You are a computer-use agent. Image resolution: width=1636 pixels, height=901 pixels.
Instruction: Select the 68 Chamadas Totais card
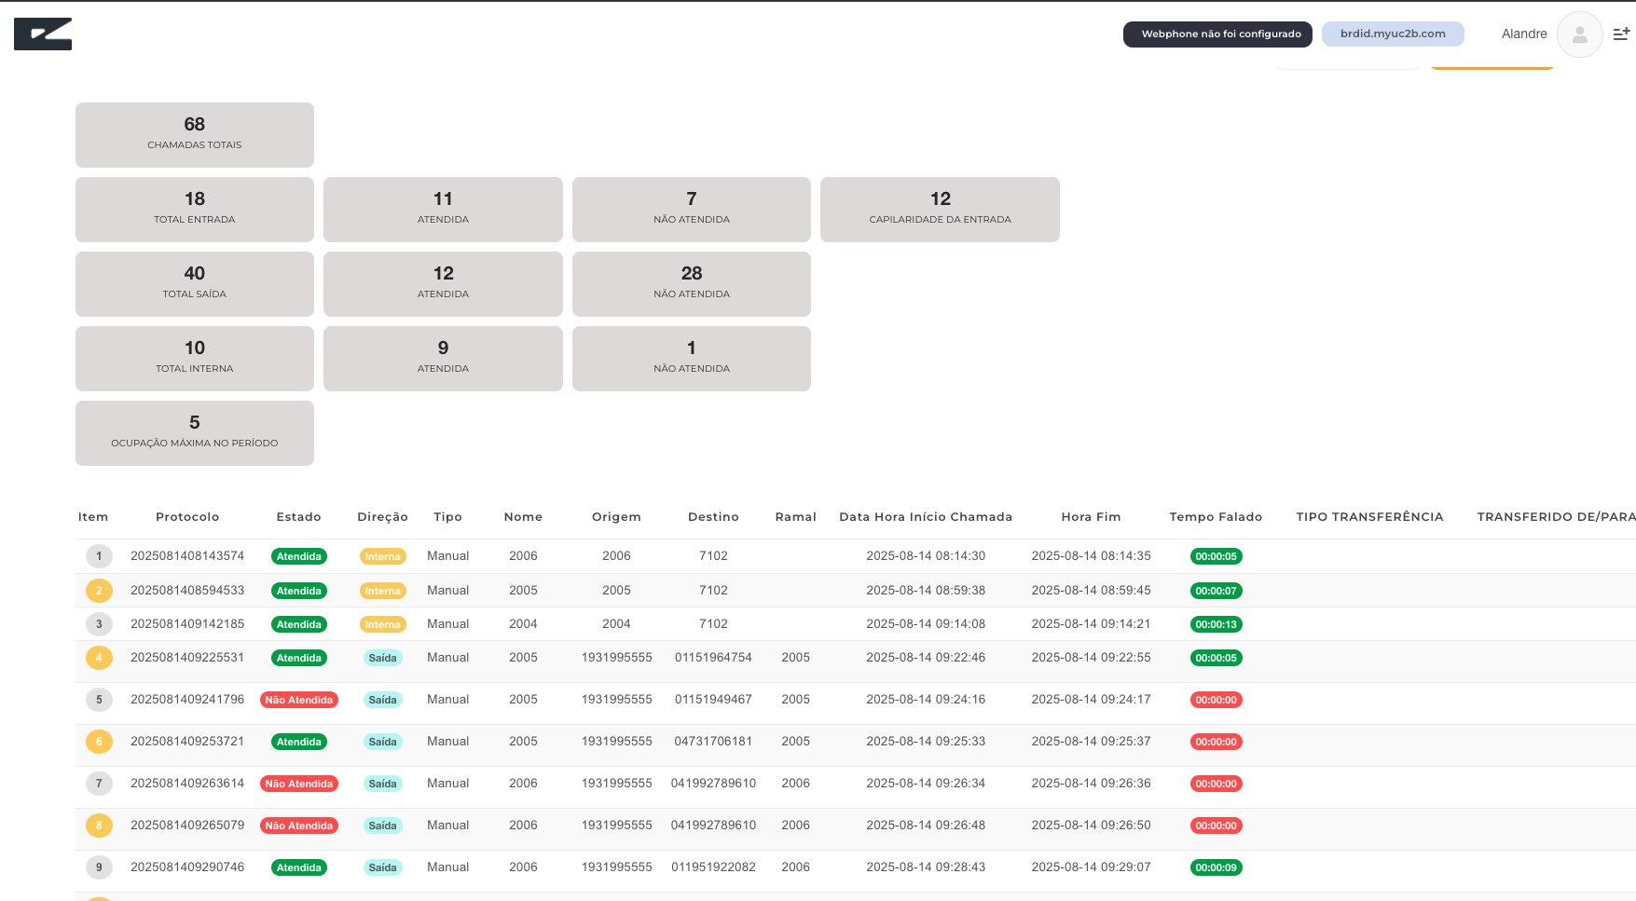click(x=195, y=135)
